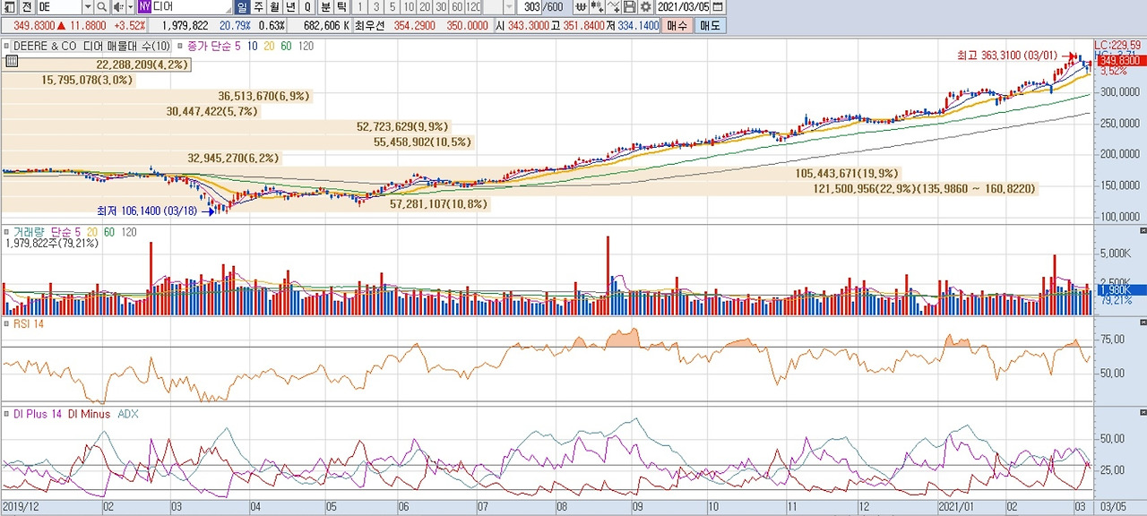Click the line tool icon beside the candlestick icon
1147x516 pixels.
tap(614, 7)
